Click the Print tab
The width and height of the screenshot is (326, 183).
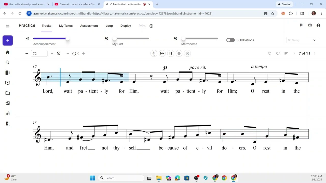tap(142, 26)
